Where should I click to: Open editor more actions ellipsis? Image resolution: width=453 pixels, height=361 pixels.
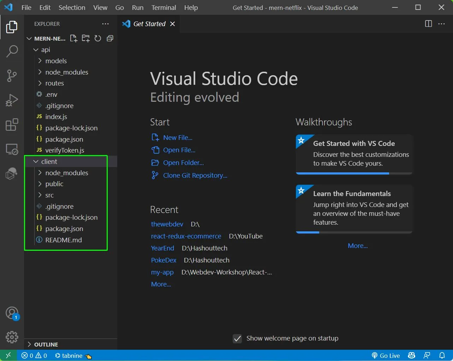(441, 24)
